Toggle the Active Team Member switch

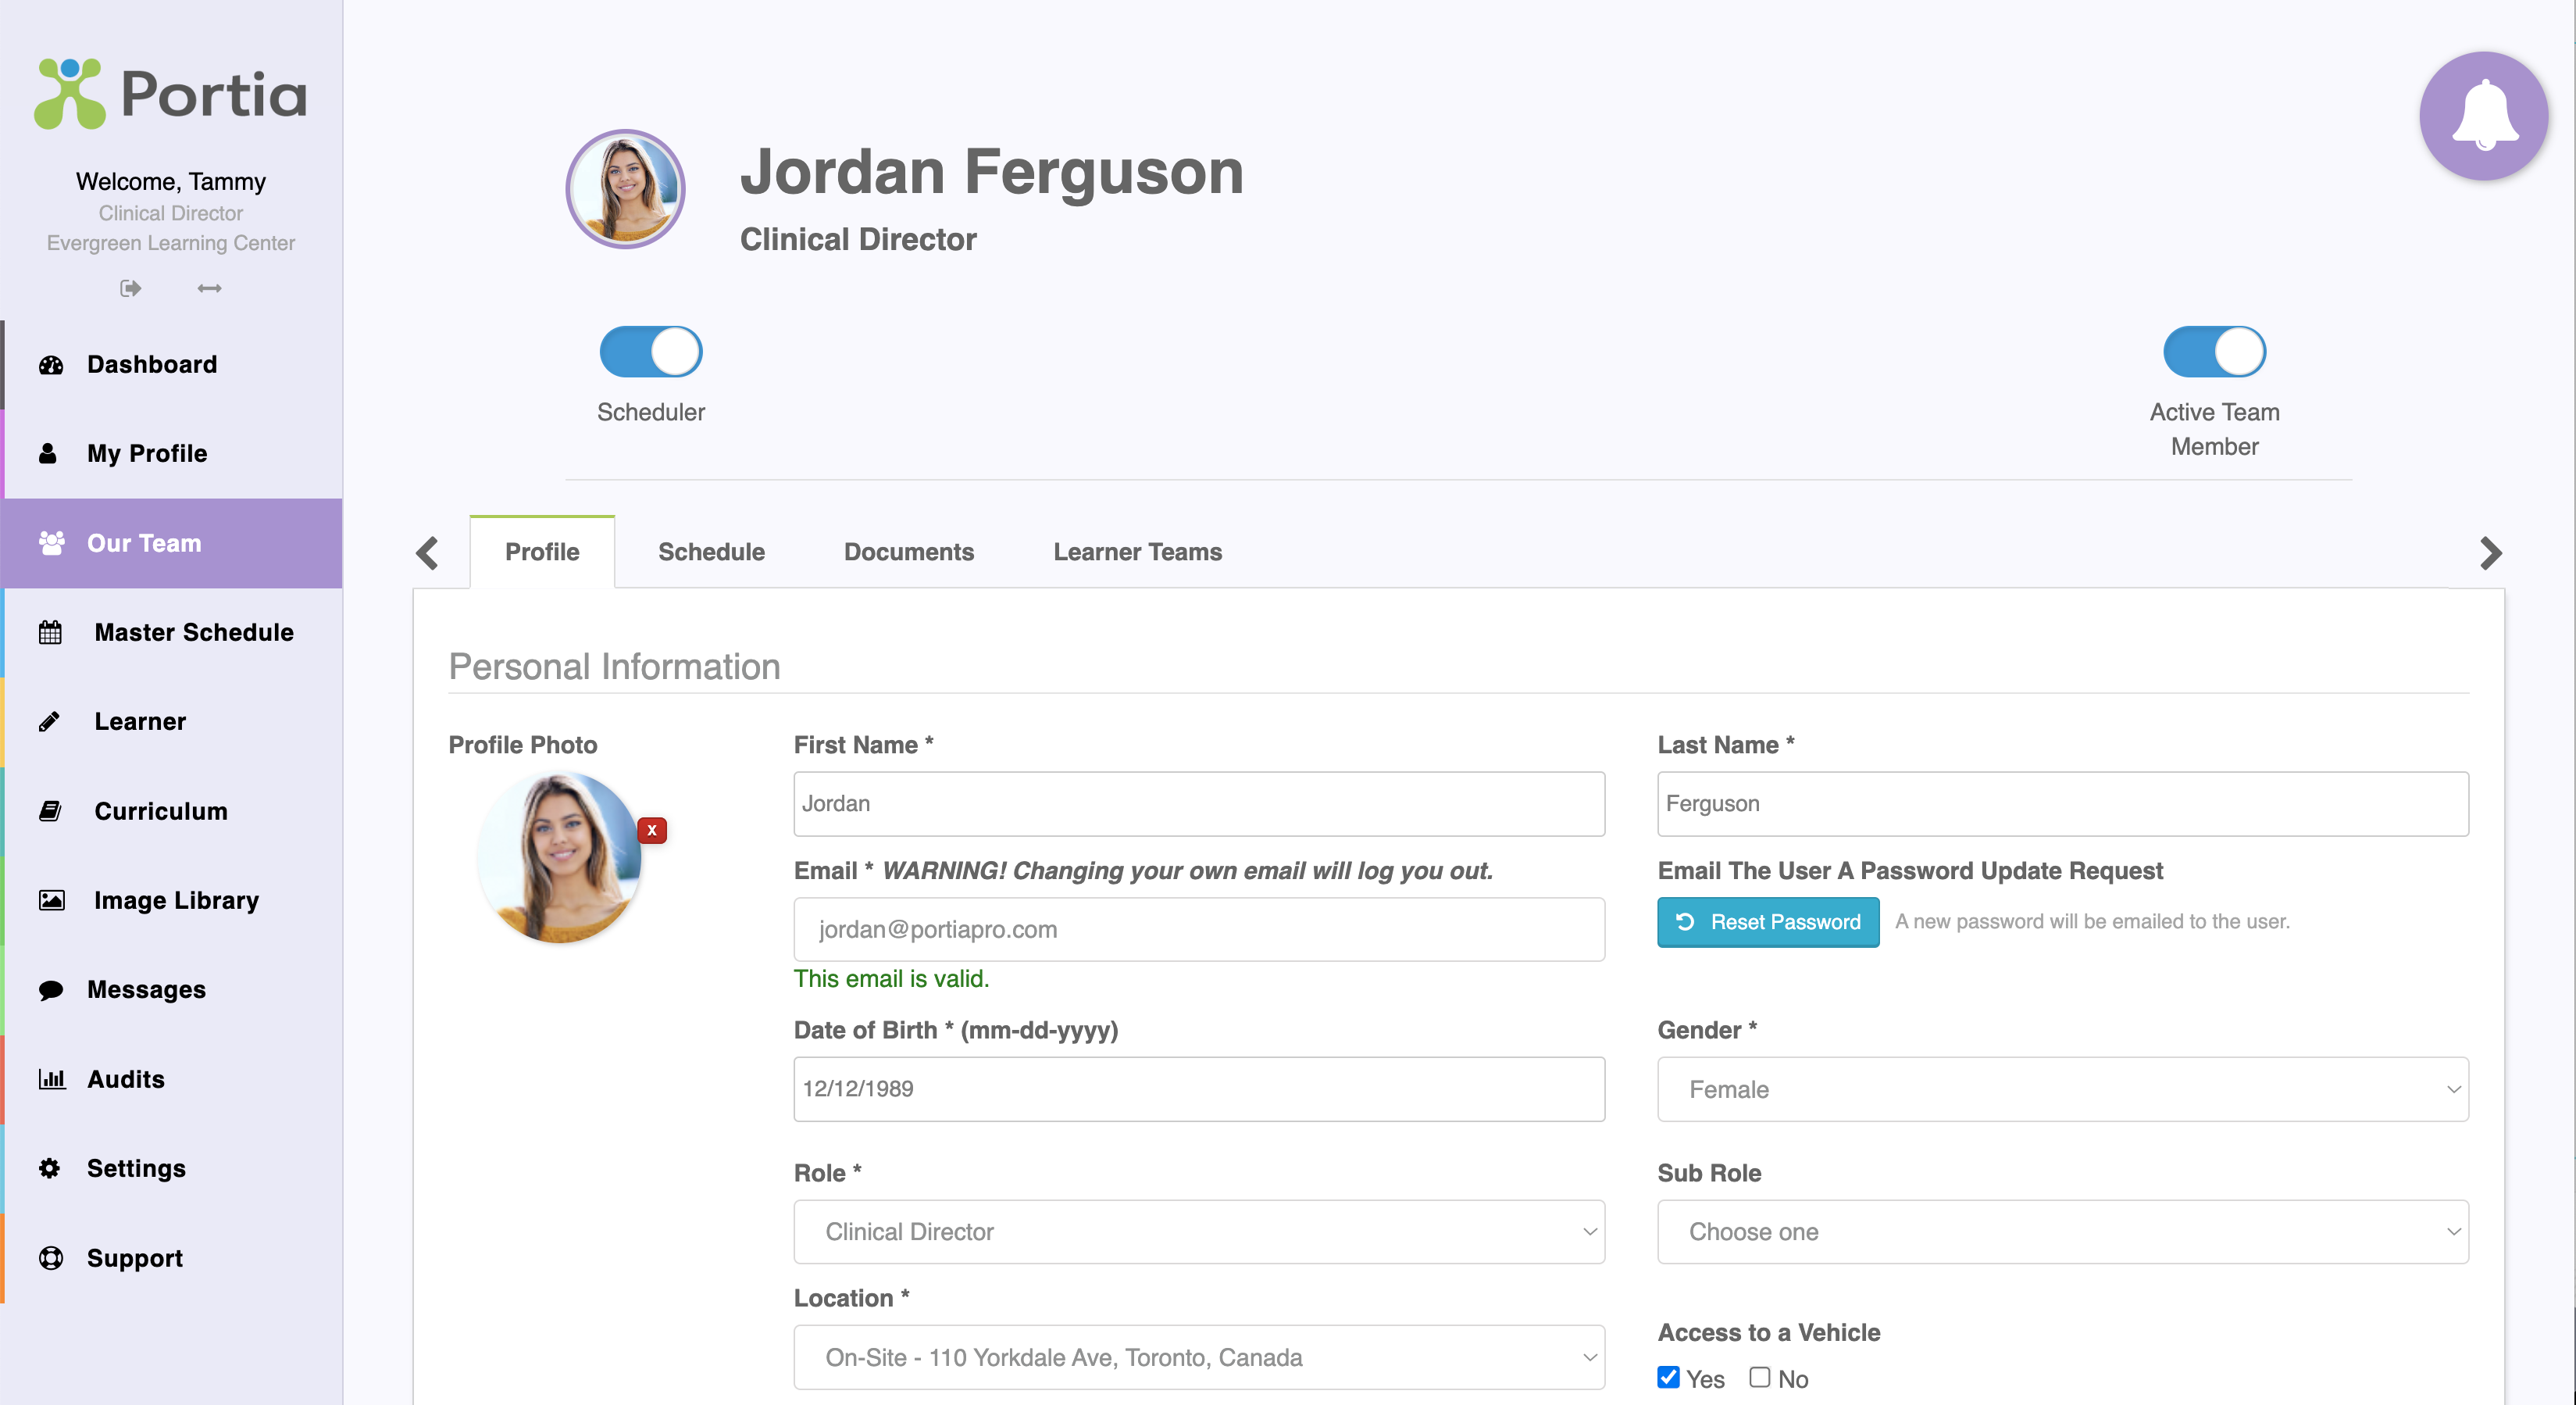point(2214,352)
